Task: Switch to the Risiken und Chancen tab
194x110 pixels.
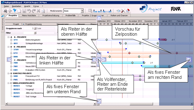Action: (x=119, y=16)
